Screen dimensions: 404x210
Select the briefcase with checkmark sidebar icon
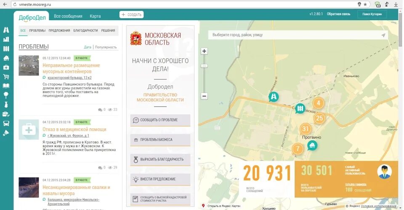pos(6,114)
